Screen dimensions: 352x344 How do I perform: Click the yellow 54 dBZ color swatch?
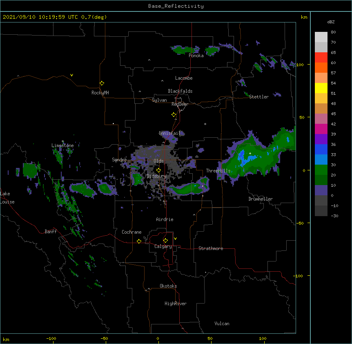[x=321, y=88]
